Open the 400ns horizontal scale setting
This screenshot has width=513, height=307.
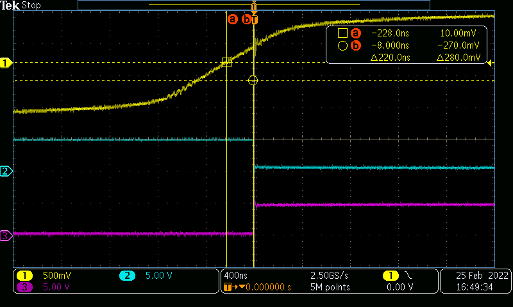pyautogui.click(x=235, y=276)
